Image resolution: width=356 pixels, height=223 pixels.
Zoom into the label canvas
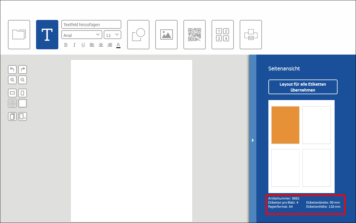[x=12, y=80]
